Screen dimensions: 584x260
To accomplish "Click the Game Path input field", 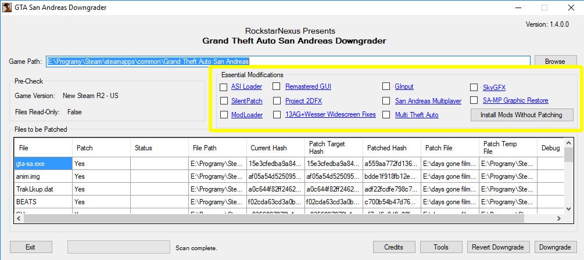I will 288,62.
